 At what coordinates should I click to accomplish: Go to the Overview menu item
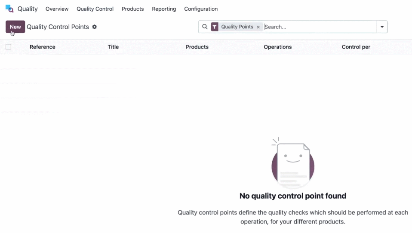(x=57, y=9)
